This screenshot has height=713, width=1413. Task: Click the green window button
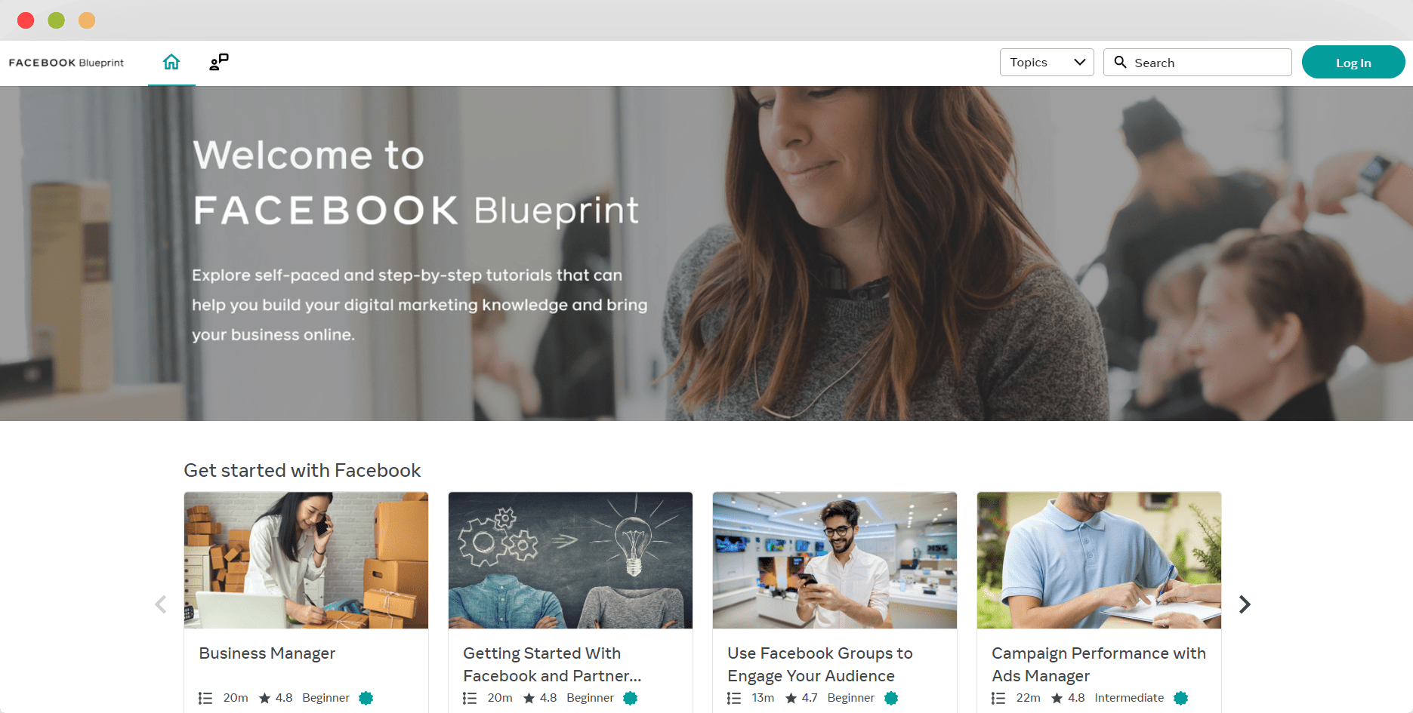click(57, 20)
